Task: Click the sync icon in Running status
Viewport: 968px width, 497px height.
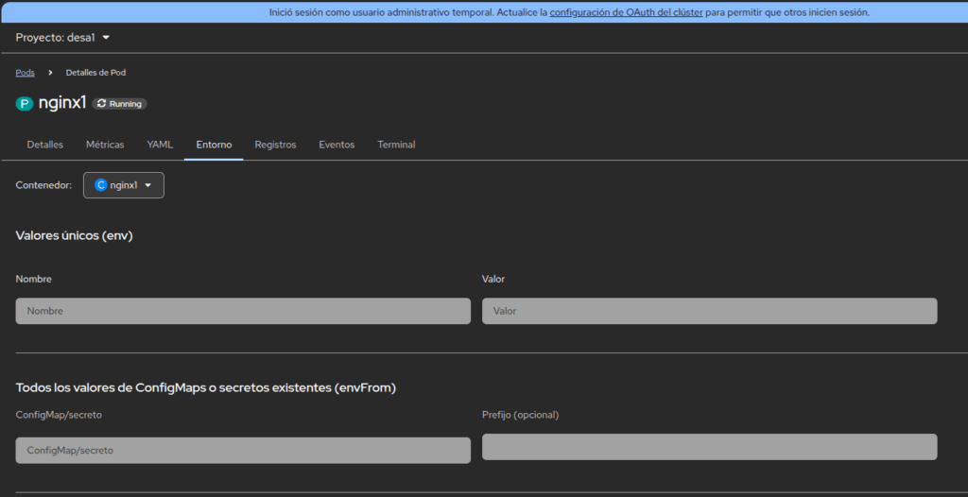Action: pos(101,104)
